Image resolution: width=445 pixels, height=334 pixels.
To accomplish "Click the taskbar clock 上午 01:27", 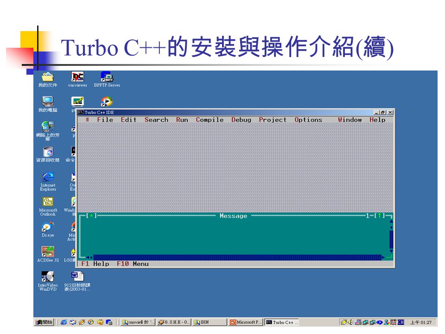I will pyautogui.click(x=420, y=322).
